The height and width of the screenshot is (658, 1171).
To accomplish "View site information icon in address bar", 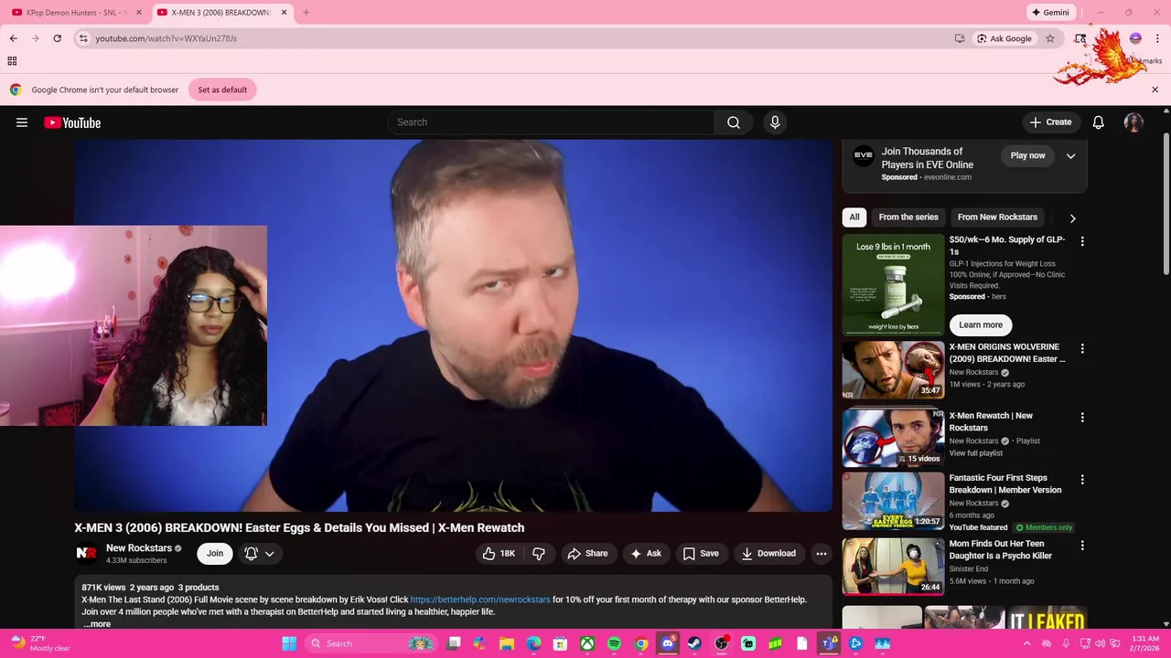I will pos(83,38).
